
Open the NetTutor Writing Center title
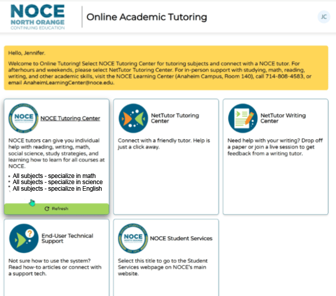point(283,118)
